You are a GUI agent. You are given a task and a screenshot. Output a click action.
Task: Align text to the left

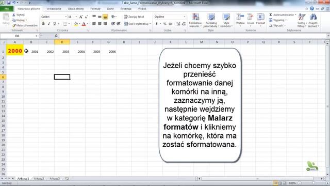tap(94, 24)
